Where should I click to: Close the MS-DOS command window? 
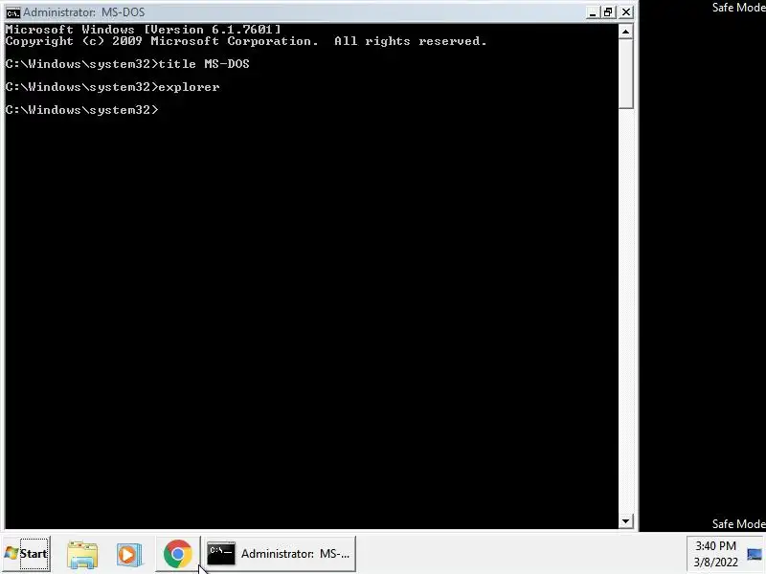pos(626,12)
